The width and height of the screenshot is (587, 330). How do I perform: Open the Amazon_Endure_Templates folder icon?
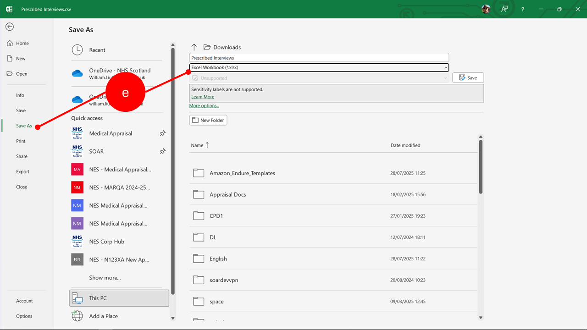click(199, 173)
